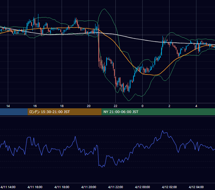The width and height of the screenshot is (215, 190).
Task: Click the 4/12 00:00 label on indicator axis
Action: [142, 187]
